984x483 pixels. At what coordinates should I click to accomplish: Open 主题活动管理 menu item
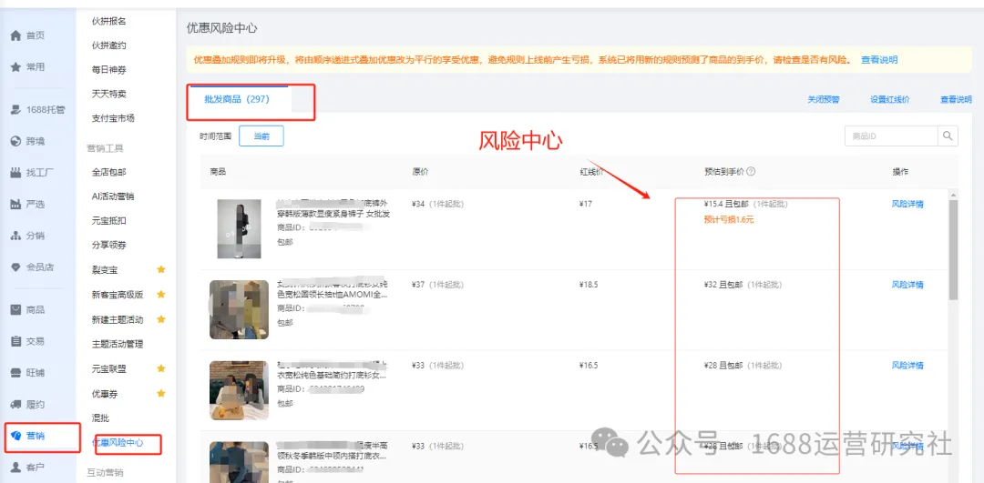118,344
